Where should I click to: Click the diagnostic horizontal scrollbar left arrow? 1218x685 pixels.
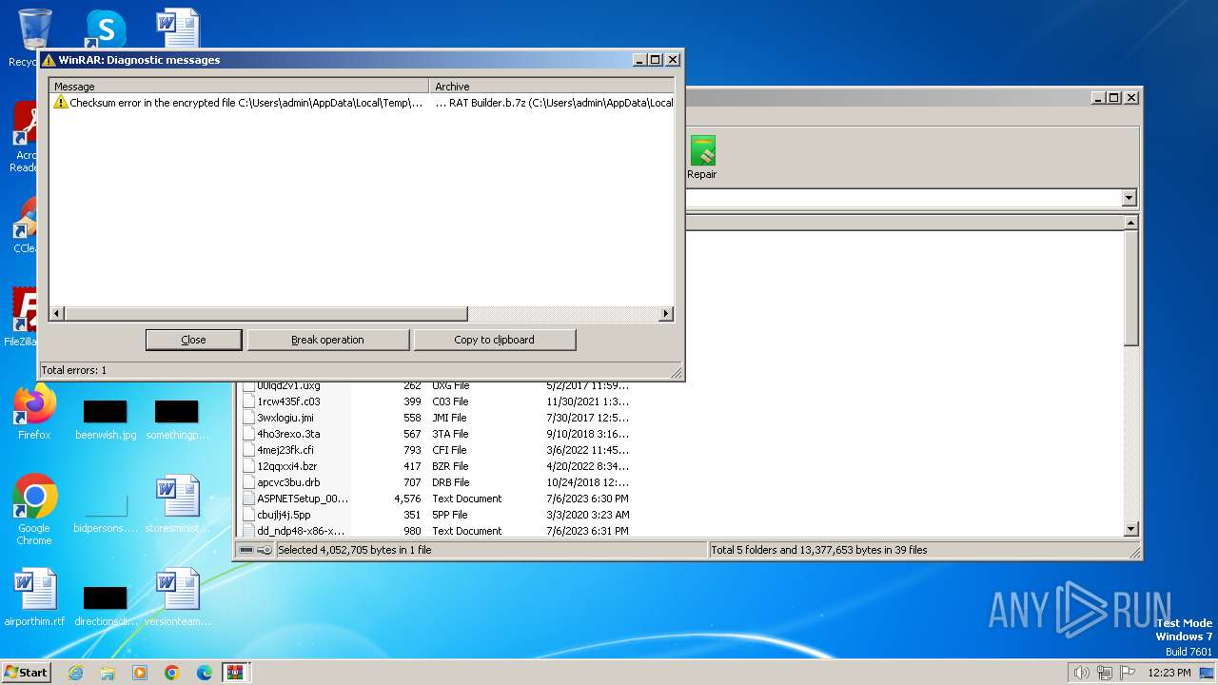point(57,314)
